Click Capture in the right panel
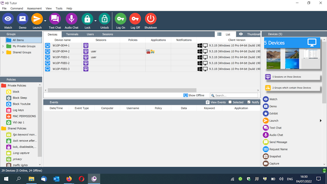This screenshot has height=184, width=327. [x=271, y=164]
